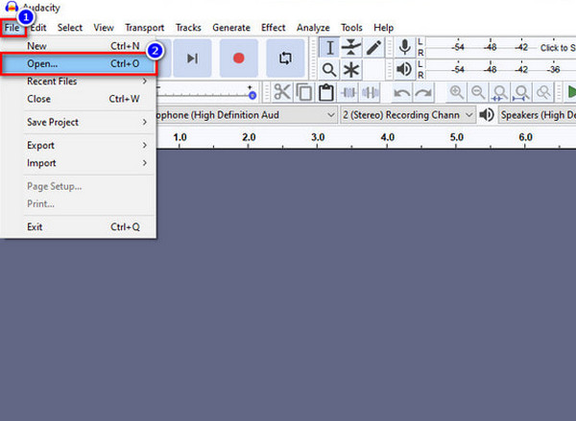Open the Analyze menu
Viewport: 576px width, 421px height.
[313, 28]
